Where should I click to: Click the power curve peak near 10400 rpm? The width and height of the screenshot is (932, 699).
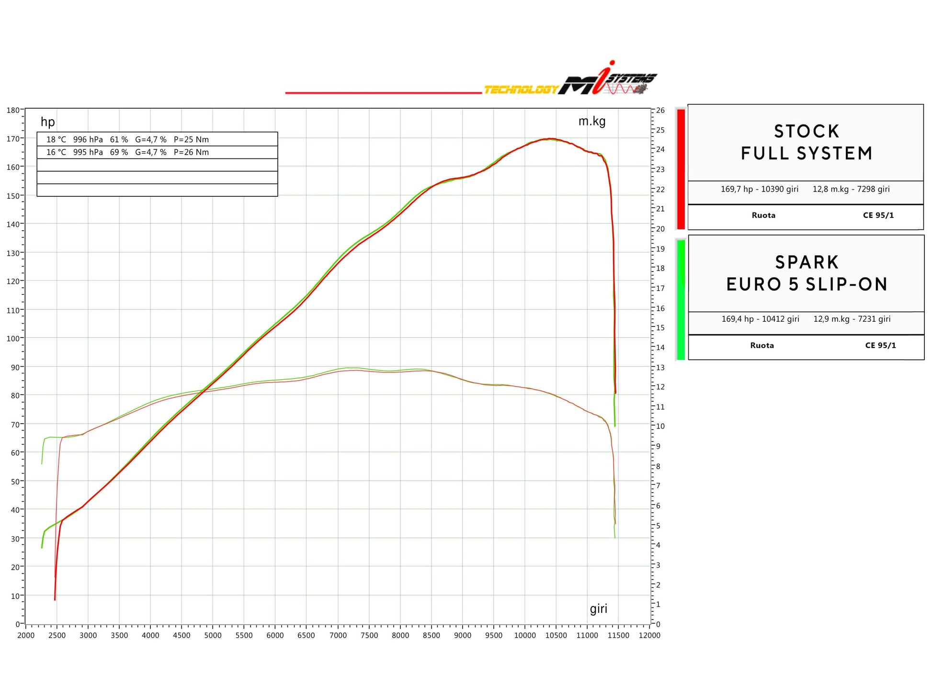[x=550, y=139]
